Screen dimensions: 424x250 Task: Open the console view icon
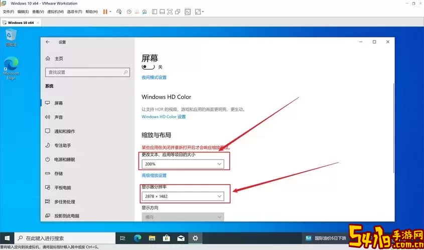[x=188, y=11]
